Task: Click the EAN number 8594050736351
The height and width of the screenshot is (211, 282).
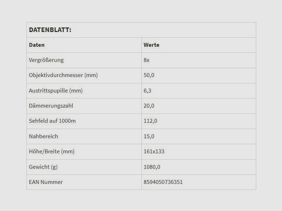Action: [163, 182]
